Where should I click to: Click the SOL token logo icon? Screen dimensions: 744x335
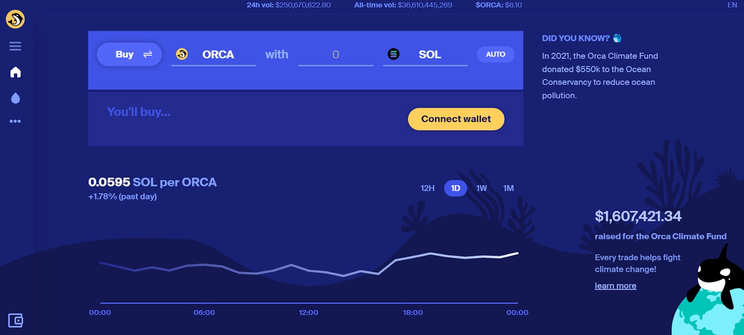coord(393,54)
